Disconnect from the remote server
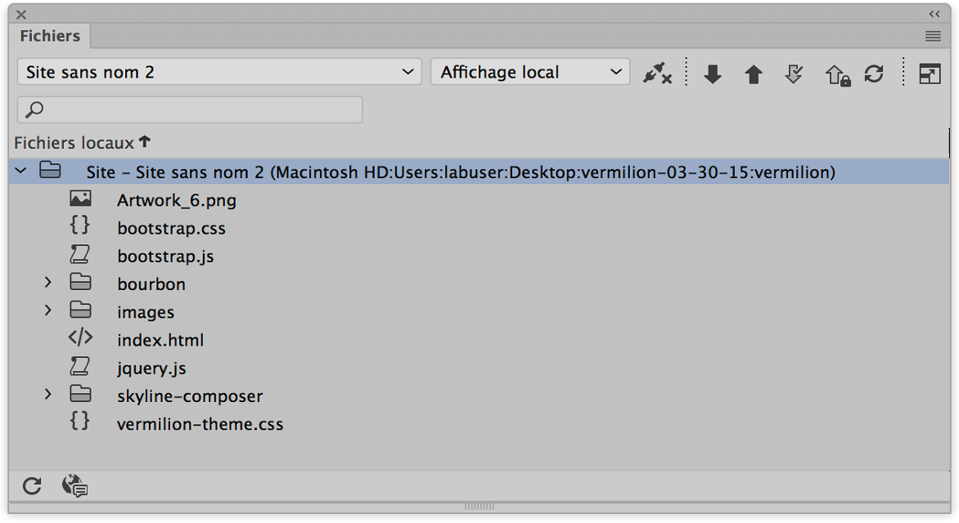 658,74
